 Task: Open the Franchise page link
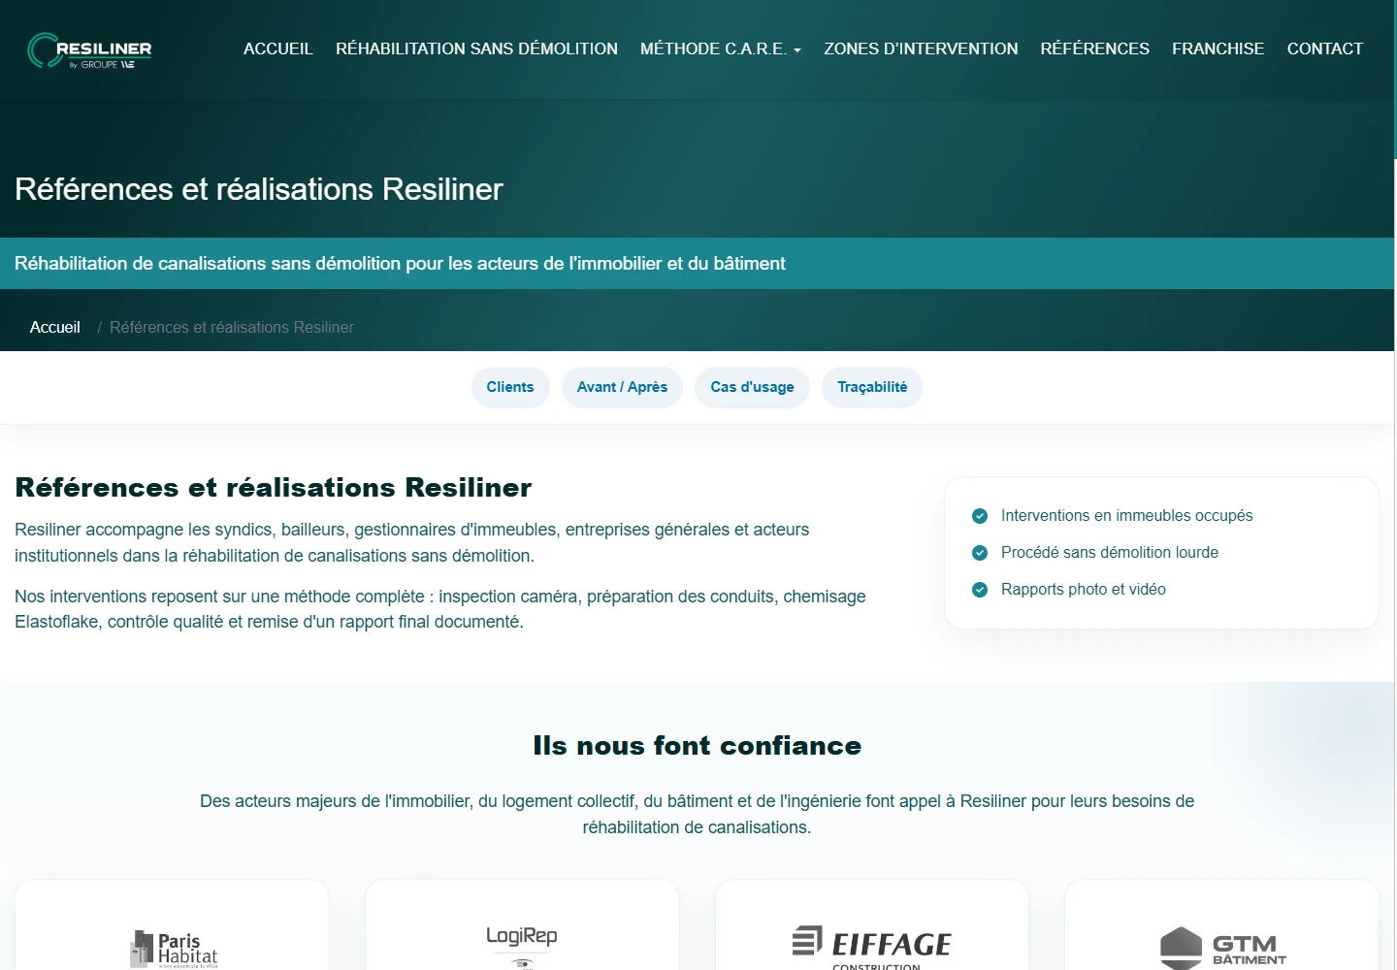coord(1218,48)
